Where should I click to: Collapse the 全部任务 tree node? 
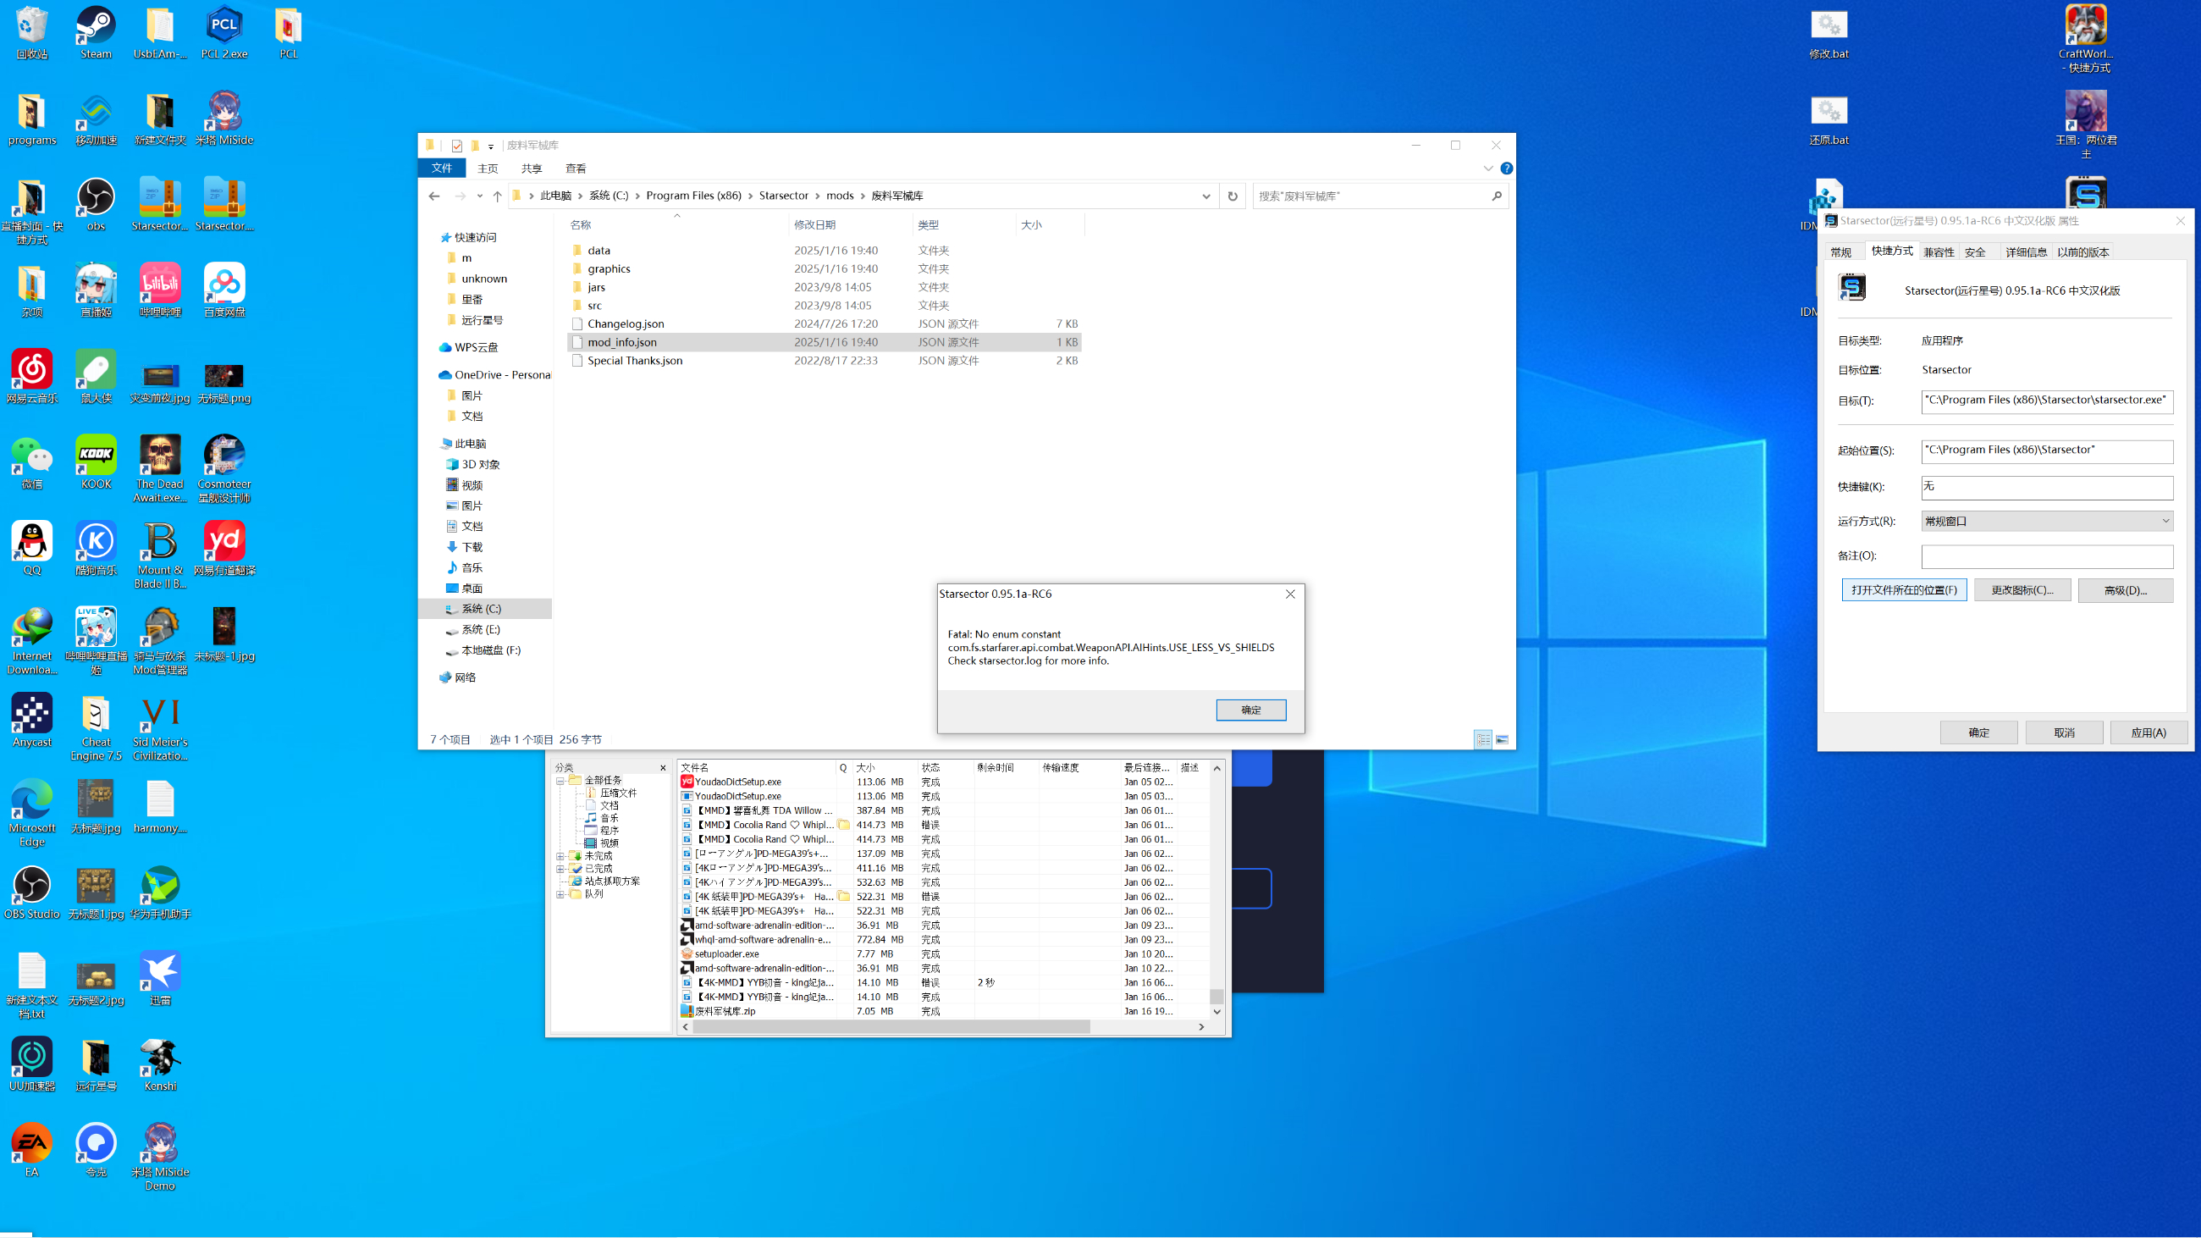tap(560, 780)
